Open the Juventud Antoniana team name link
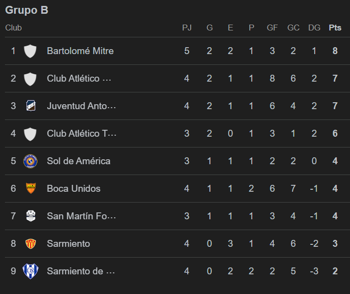Viewport: 350px width, 294px height. (82, 106)
